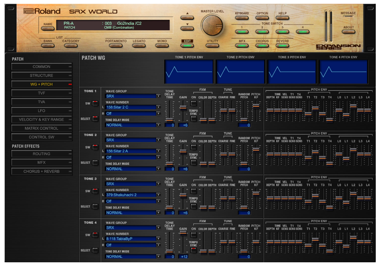Viewport: 382px width, 271px height.
Task: Toggle Tone Switch 1
Action: click(242, 32)
